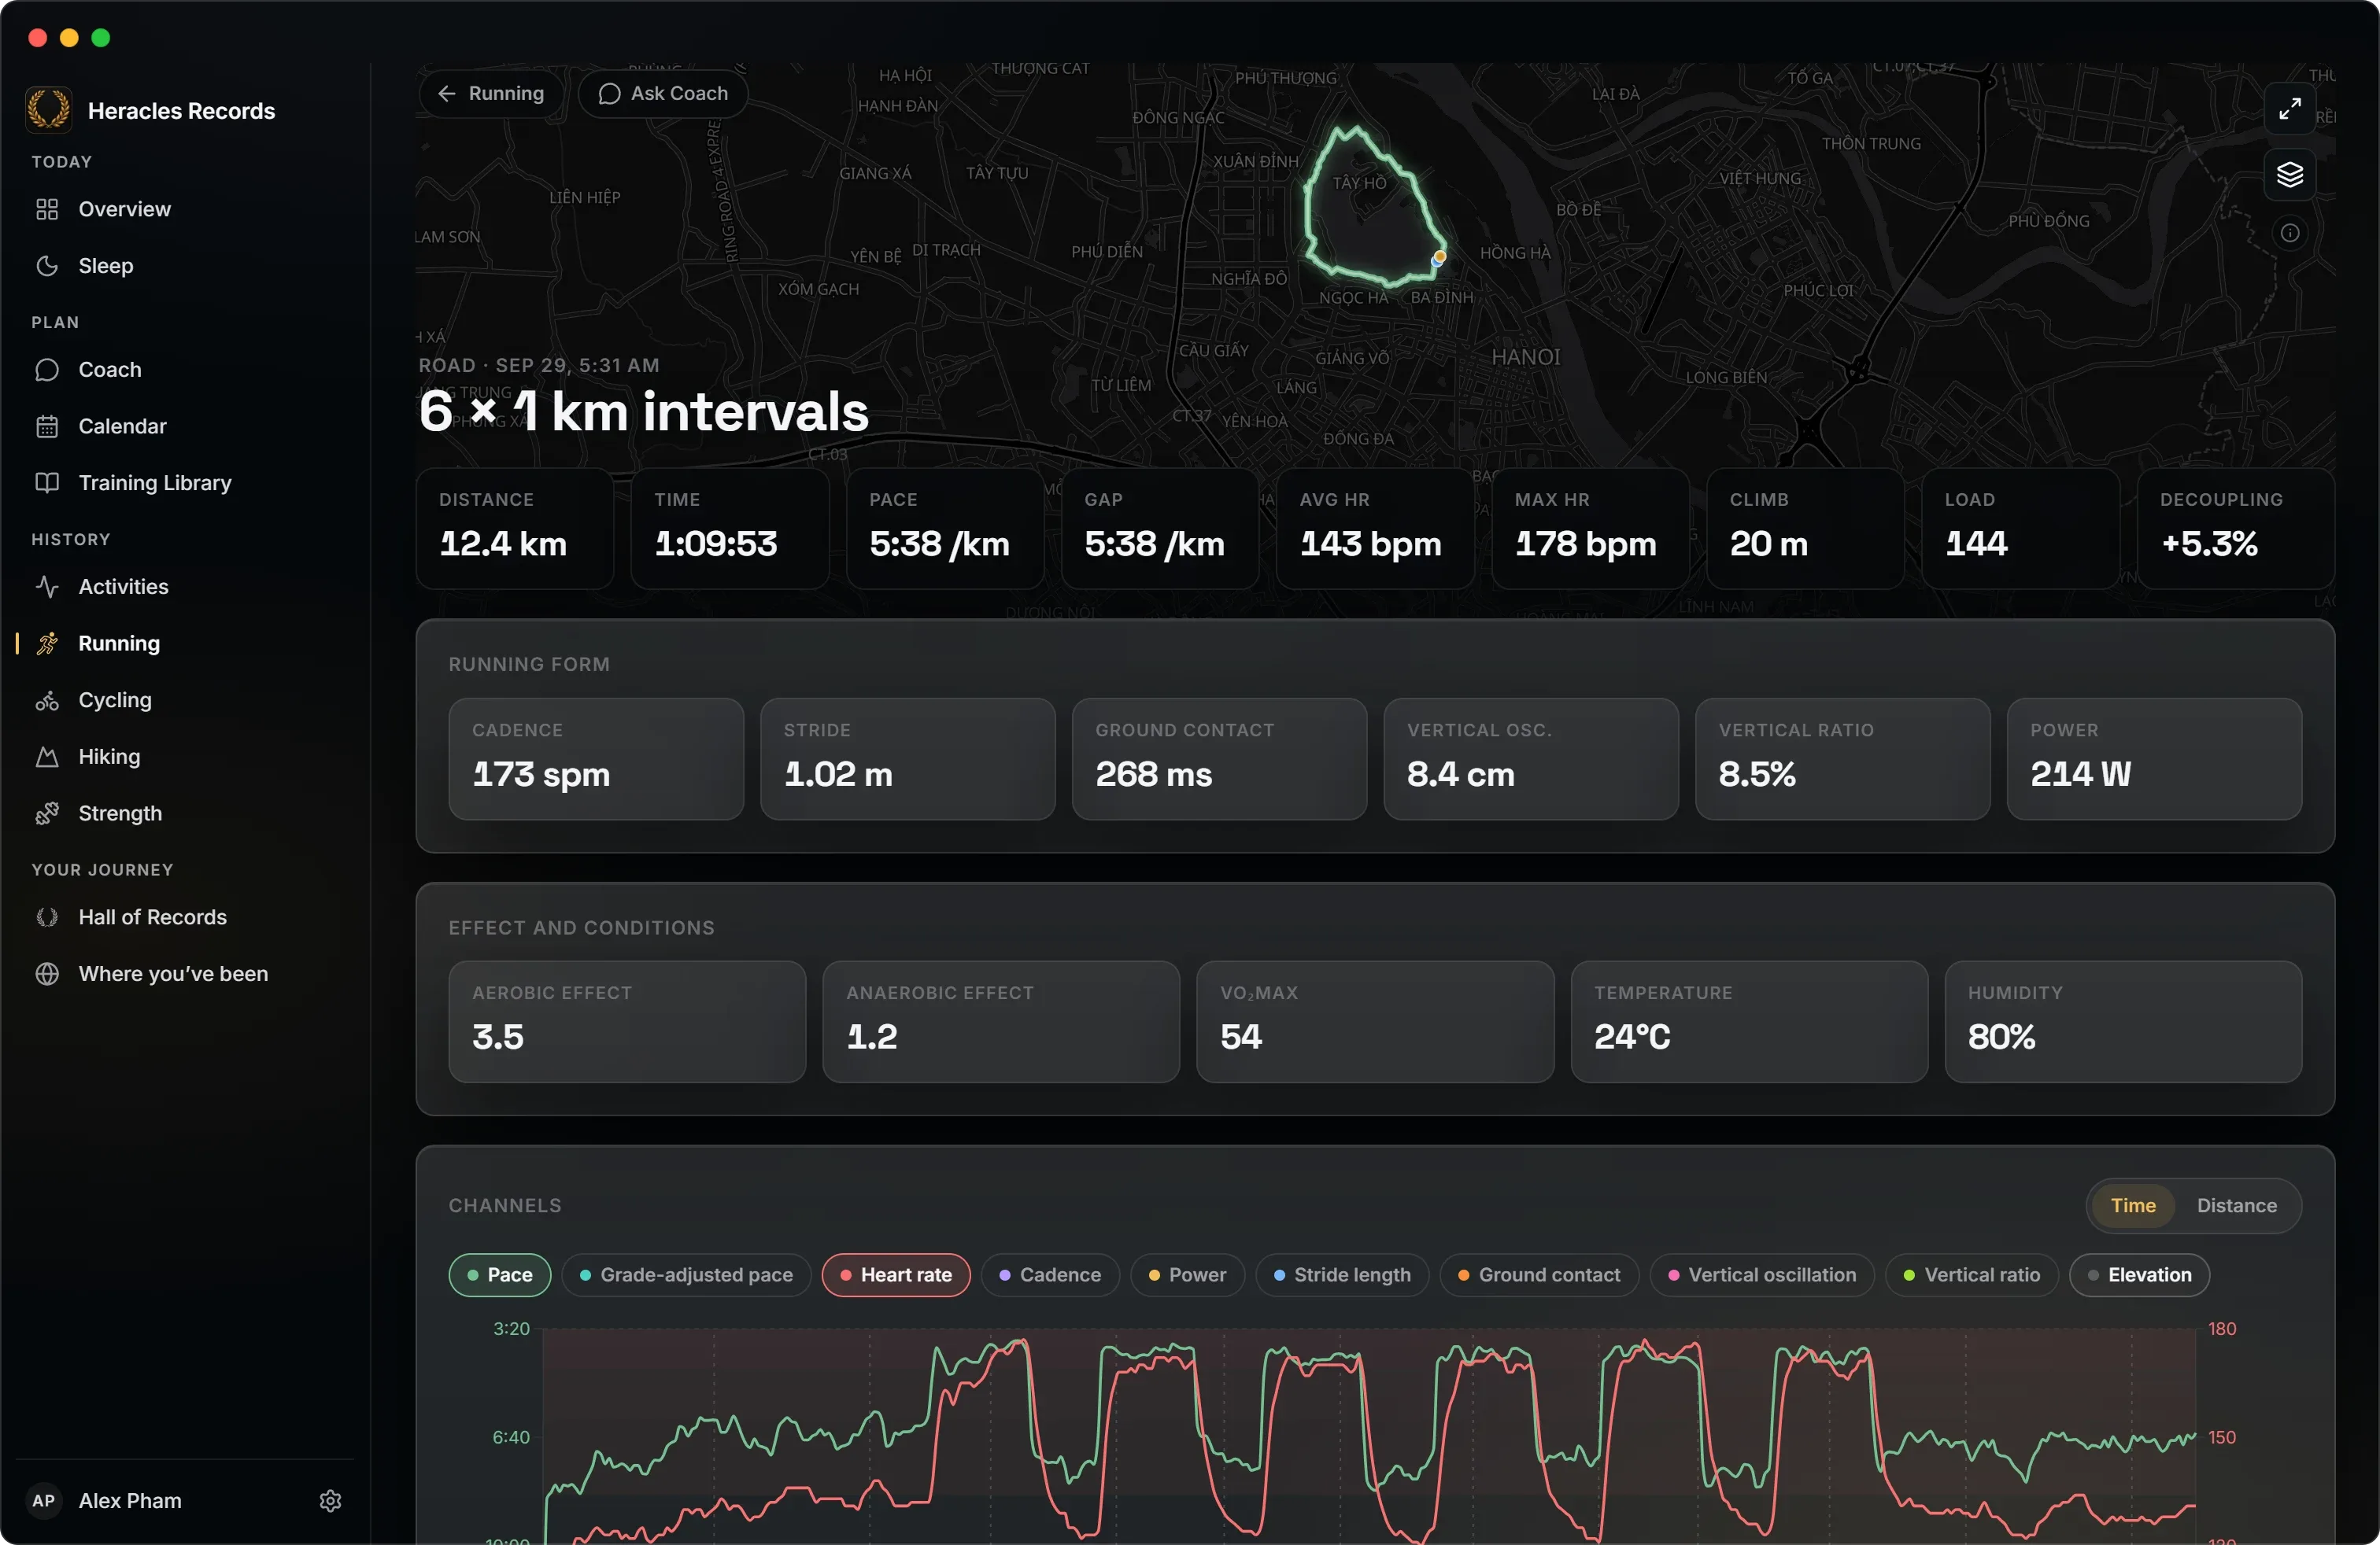2380x1545 pixels.
Task: Enable the Stride length channel
Action: tap(1342, 1275)
